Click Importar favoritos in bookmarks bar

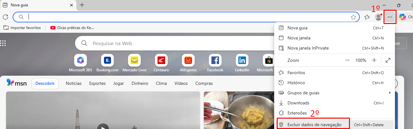(x=22, y=28)
